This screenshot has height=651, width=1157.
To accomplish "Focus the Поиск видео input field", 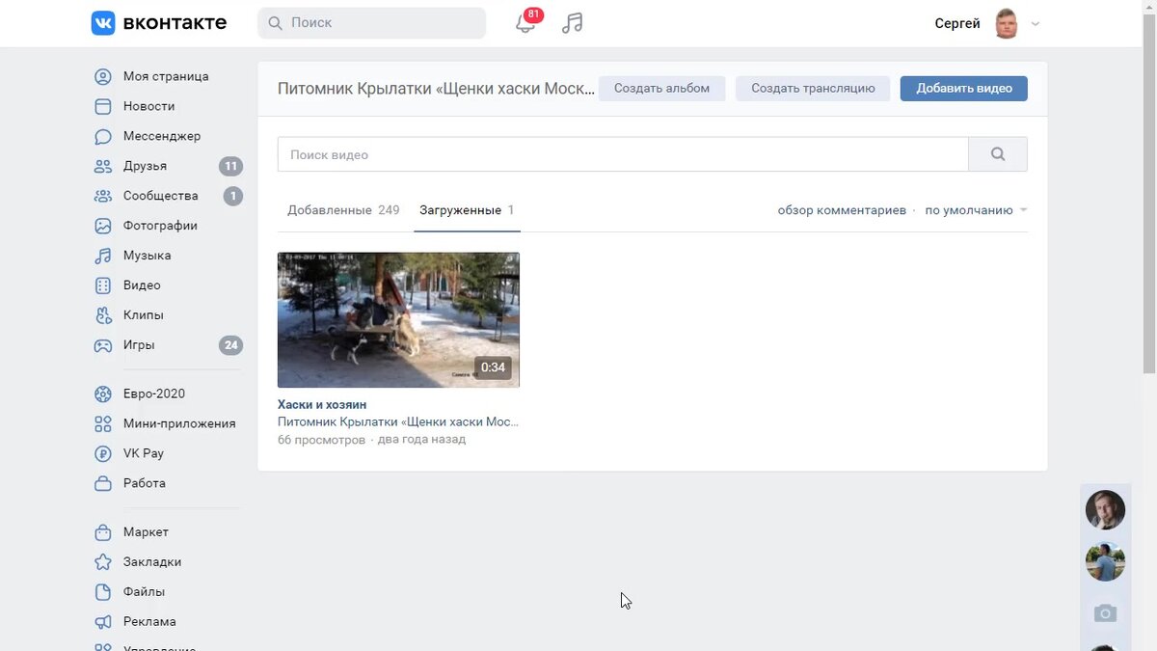I will pos(623,154).
